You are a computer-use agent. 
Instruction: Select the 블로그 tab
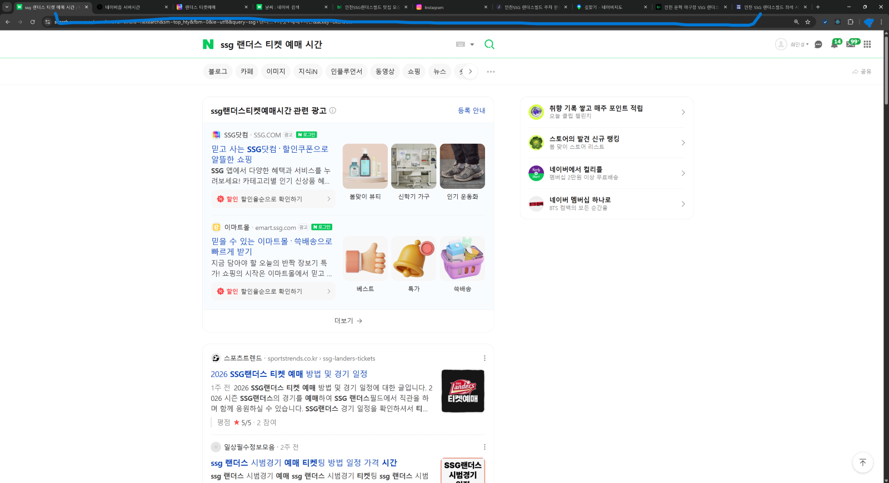click(x=218, y=72)
